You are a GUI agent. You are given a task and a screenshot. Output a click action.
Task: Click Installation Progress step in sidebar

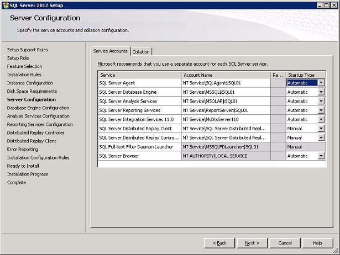(x=27, y=174)
